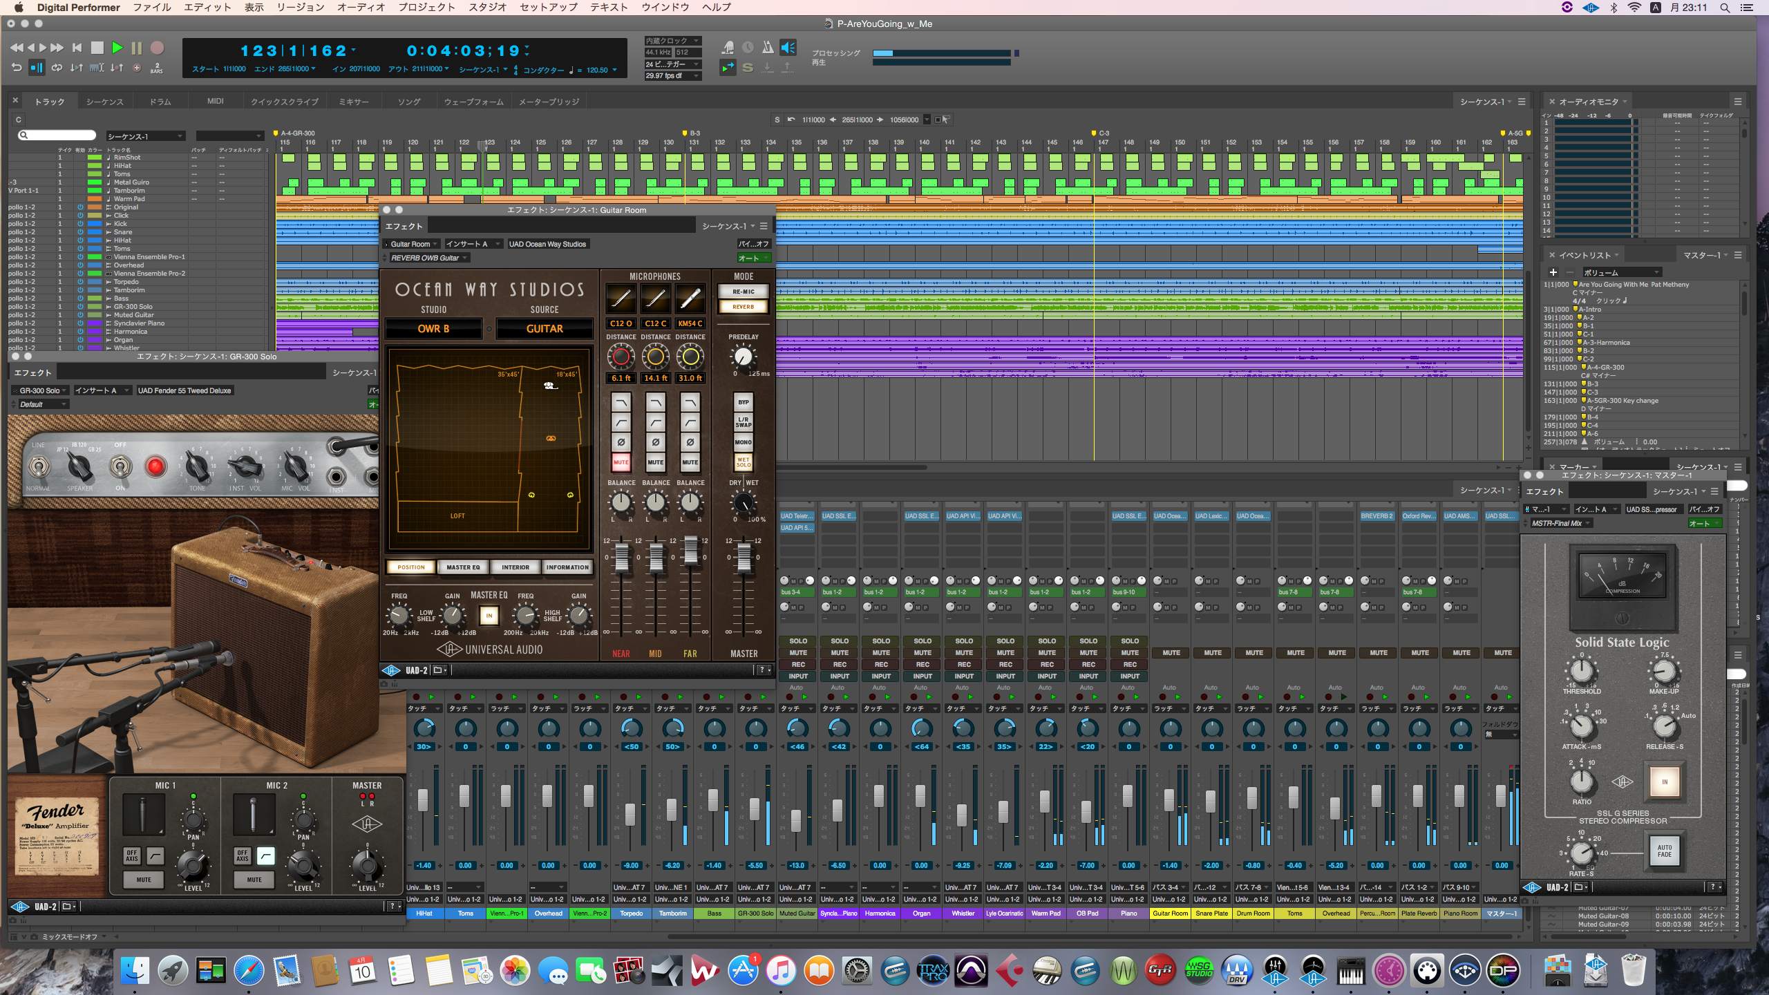The height and width of the screenshot is (995, 1769).
Task: Toggle the metronome click icon
Action: pyautogui.click(x=767, y=48)
